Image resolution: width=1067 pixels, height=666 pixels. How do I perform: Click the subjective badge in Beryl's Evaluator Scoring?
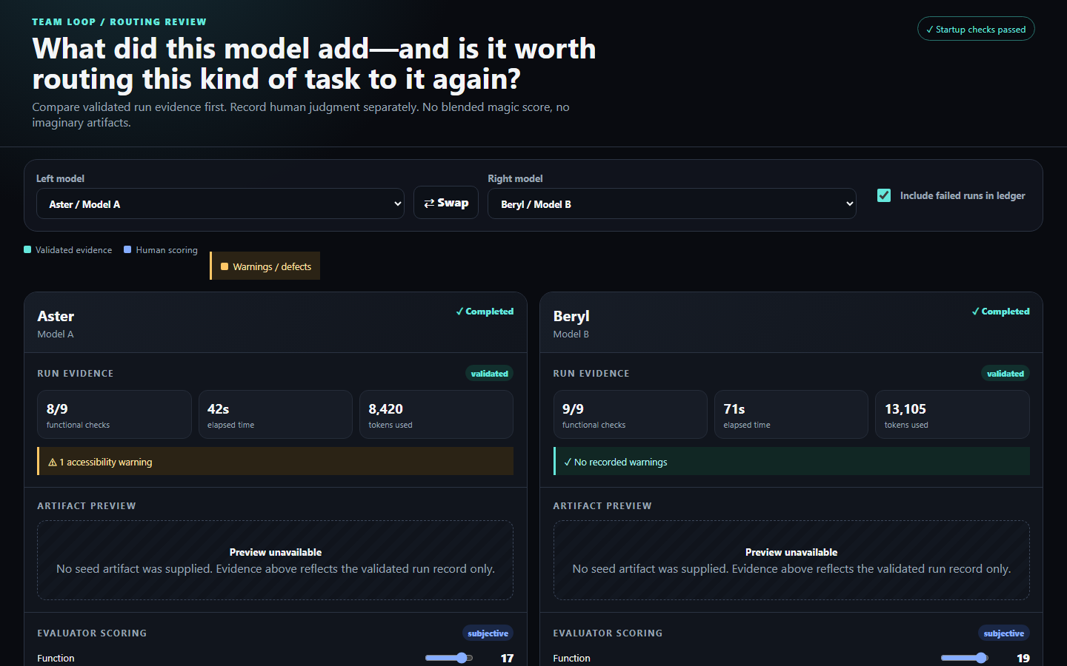[x=1004, y=633]
